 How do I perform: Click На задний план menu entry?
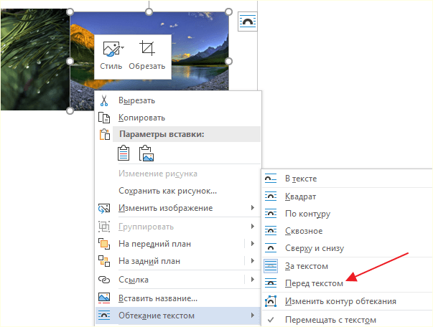click(x=178, y=261)
